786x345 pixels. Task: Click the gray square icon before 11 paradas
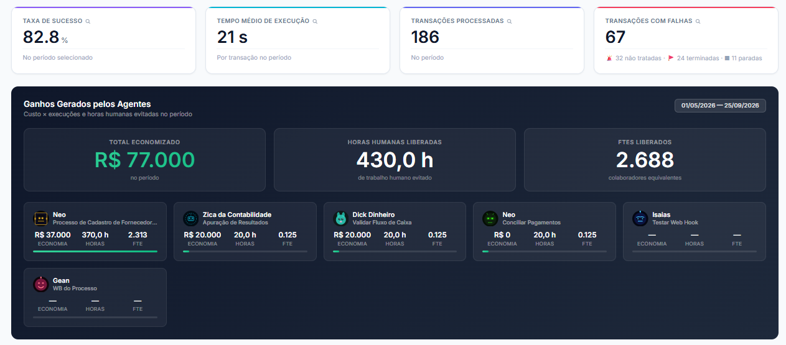coord(727,58)
